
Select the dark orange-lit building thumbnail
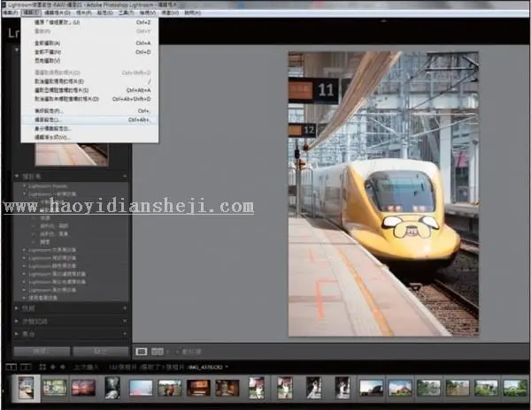pyautogui.click(x=198, y=388)
